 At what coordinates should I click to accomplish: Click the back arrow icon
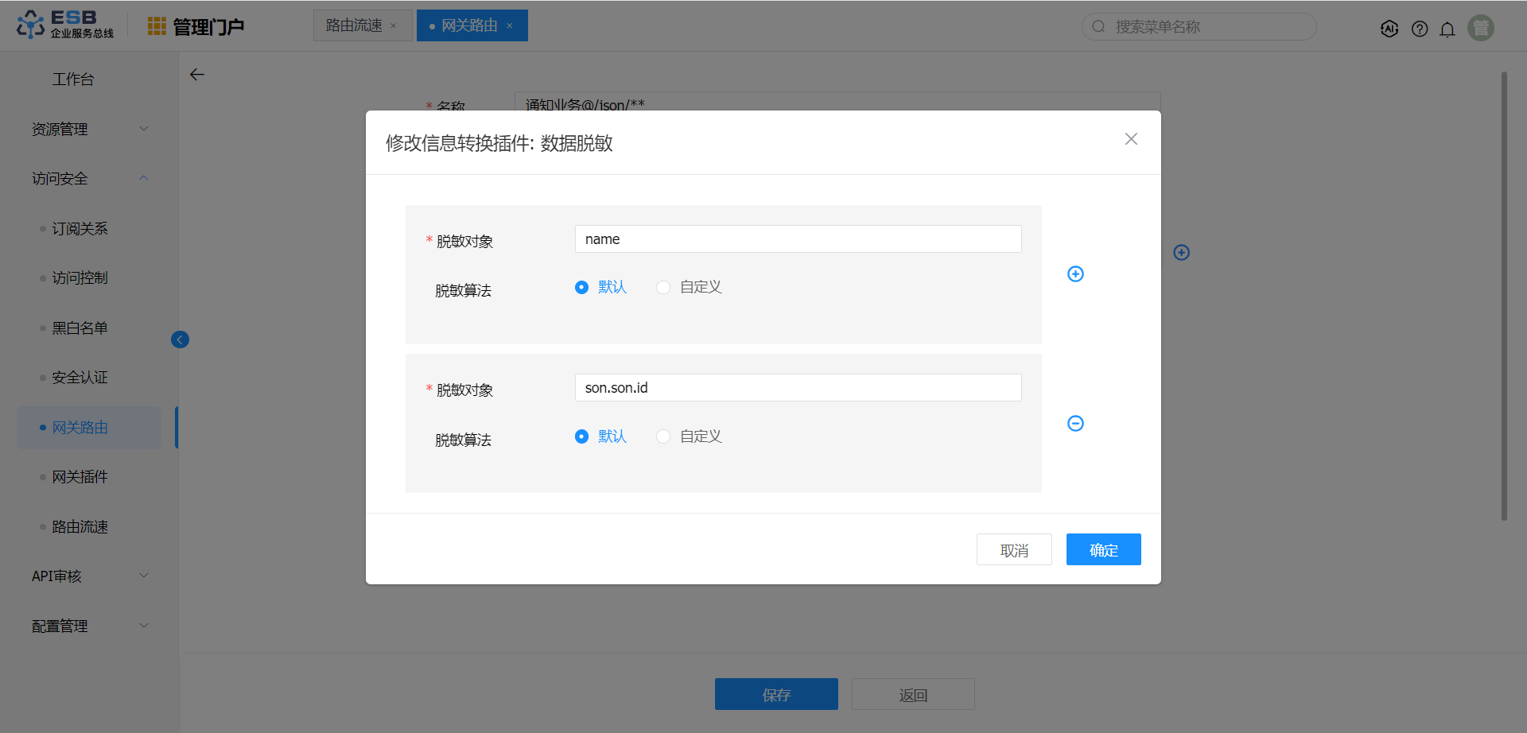coord(197,75)
